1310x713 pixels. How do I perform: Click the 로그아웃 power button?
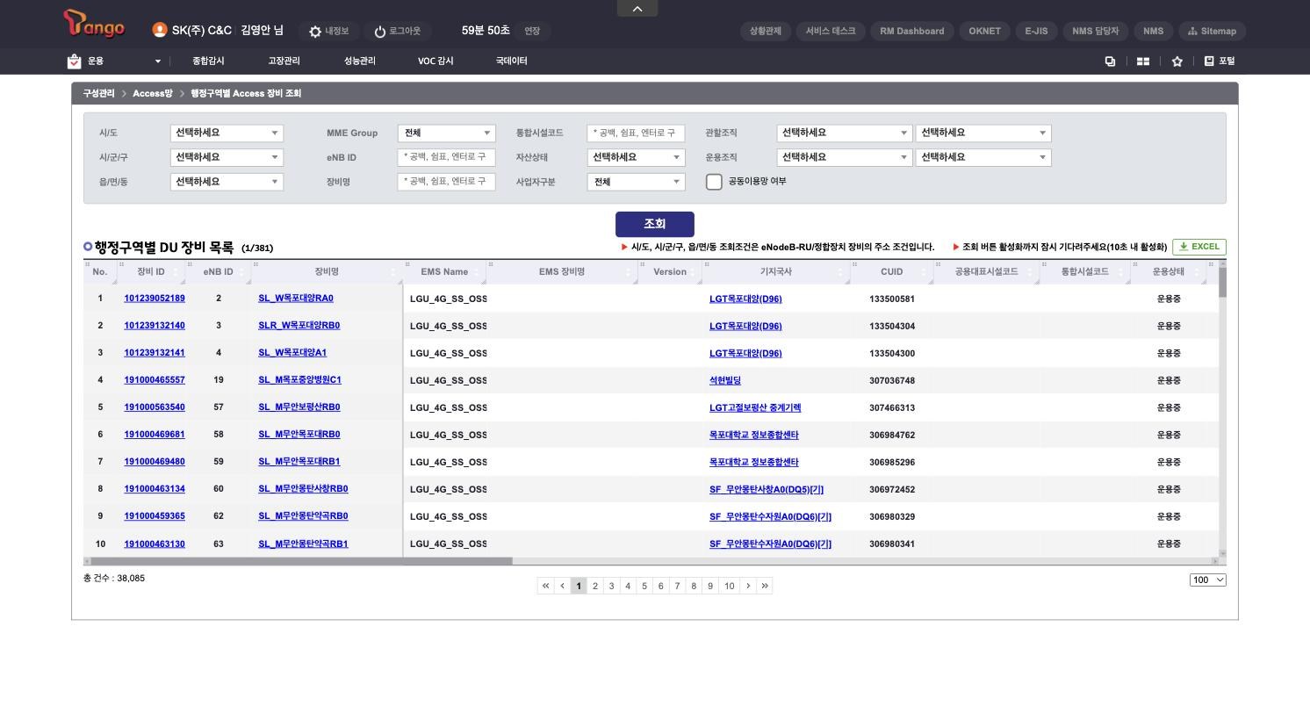click(x=397, y=31)
